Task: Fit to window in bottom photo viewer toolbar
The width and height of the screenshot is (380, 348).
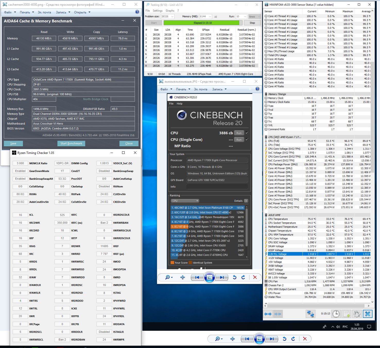Action: 233,339
